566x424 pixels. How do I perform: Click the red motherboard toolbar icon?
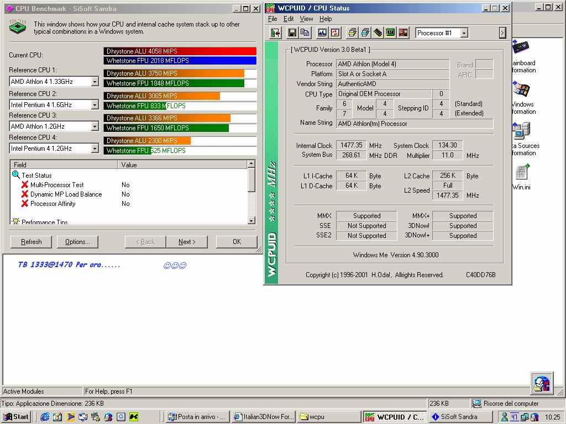coord(403,33)
